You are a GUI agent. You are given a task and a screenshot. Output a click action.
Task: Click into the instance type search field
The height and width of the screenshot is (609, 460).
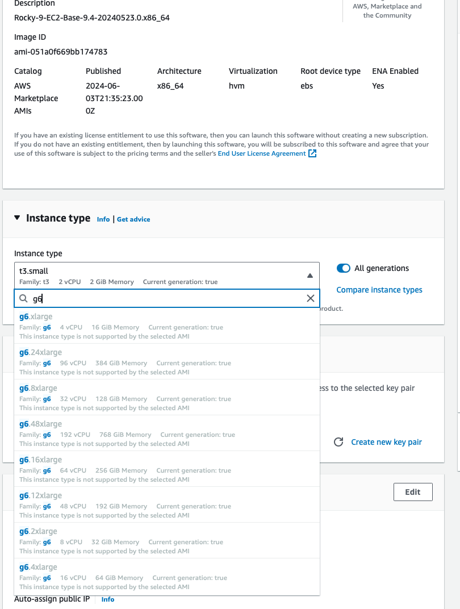point(165,298)
